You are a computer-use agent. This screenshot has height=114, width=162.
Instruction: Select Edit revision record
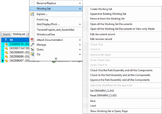[x=101, y=39]
